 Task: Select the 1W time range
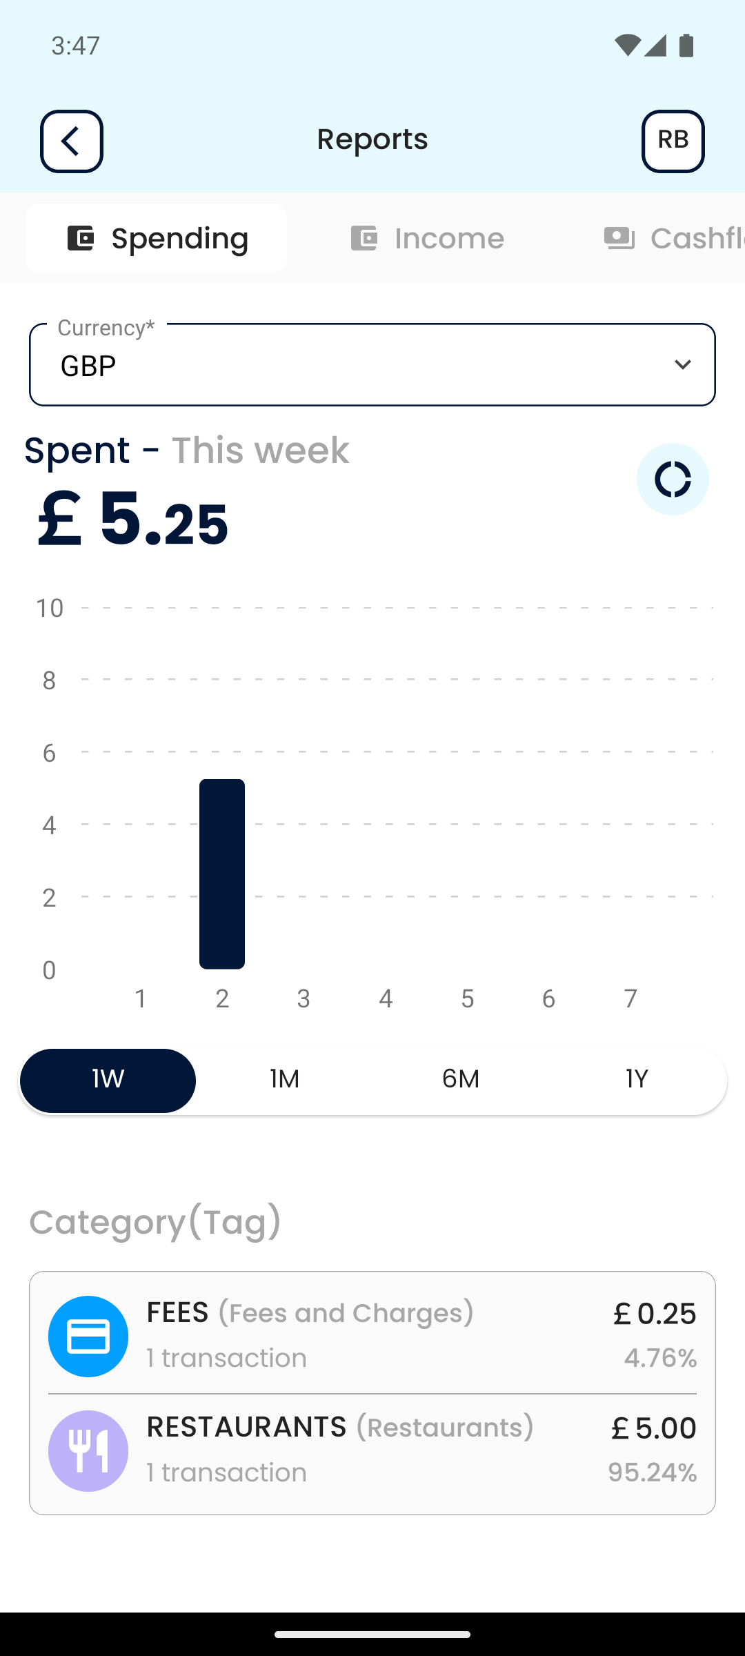click(x=108, y=1080)
